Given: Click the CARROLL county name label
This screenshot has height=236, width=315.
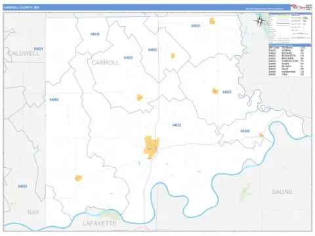Looking at the screenshot, I should (105, 63).
